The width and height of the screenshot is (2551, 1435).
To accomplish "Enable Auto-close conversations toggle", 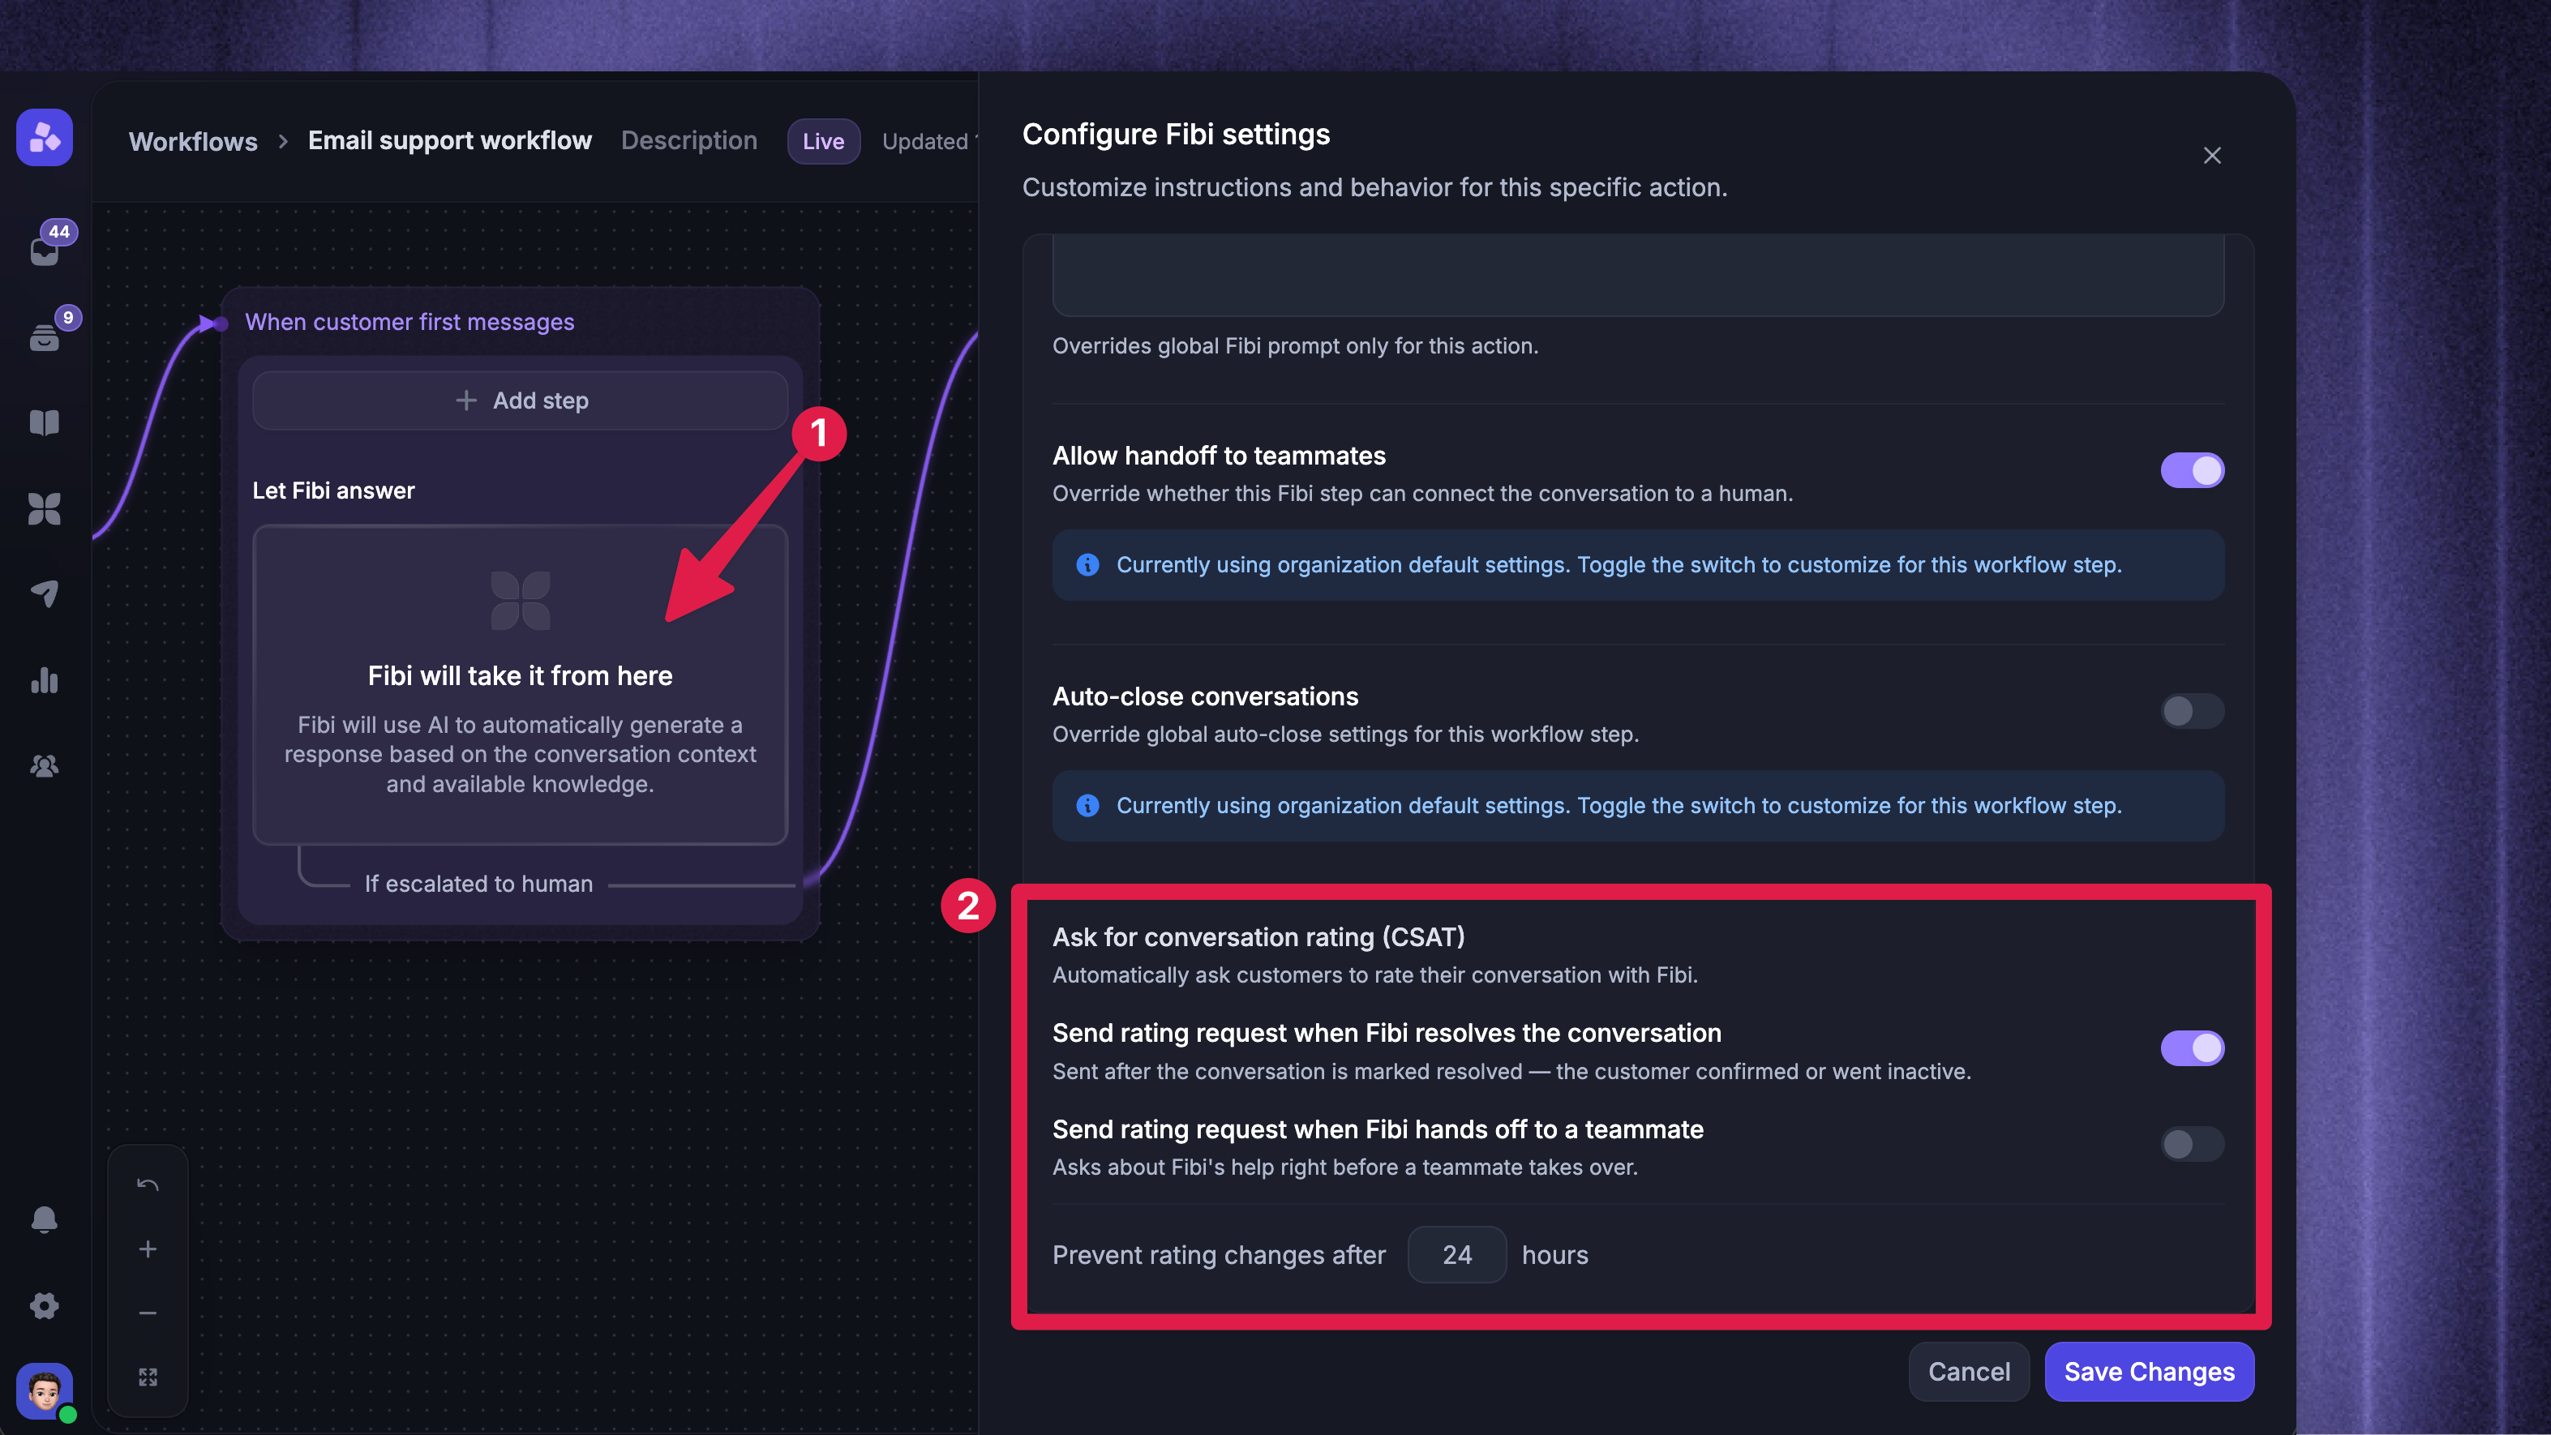I will click(2193, 711).
